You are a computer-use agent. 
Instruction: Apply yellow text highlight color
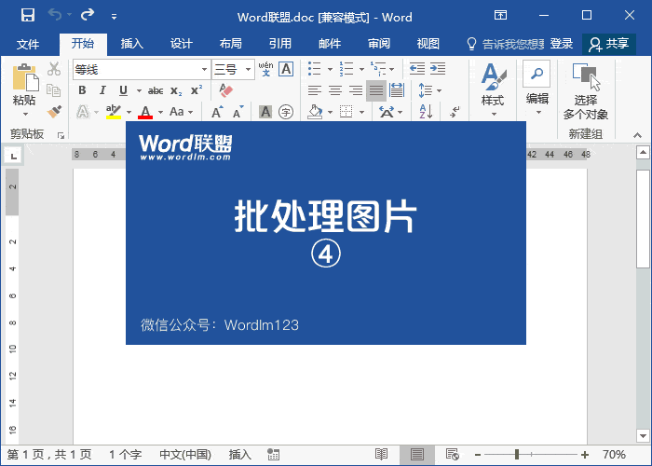point(113,112)
